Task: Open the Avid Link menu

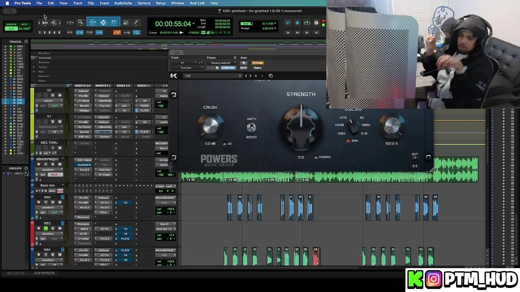Action: point(197,3)
